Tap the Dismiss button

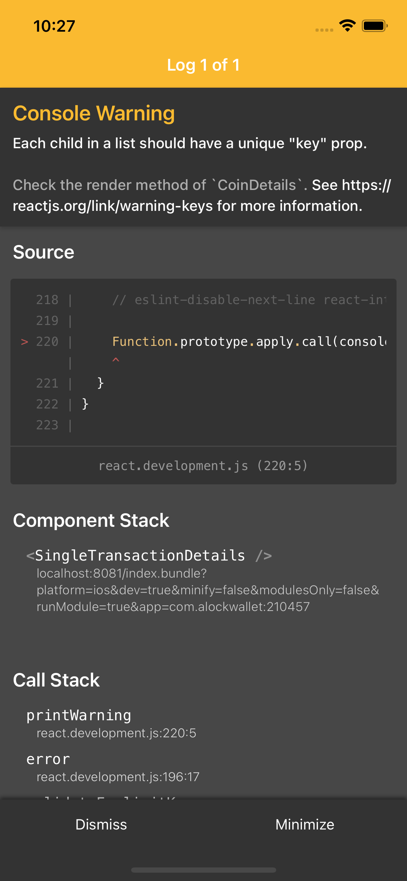click(101, 825)
